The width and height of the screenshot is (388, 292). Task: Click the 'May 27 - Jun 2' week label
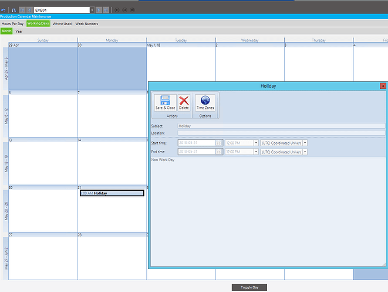(x=6, y=259)
